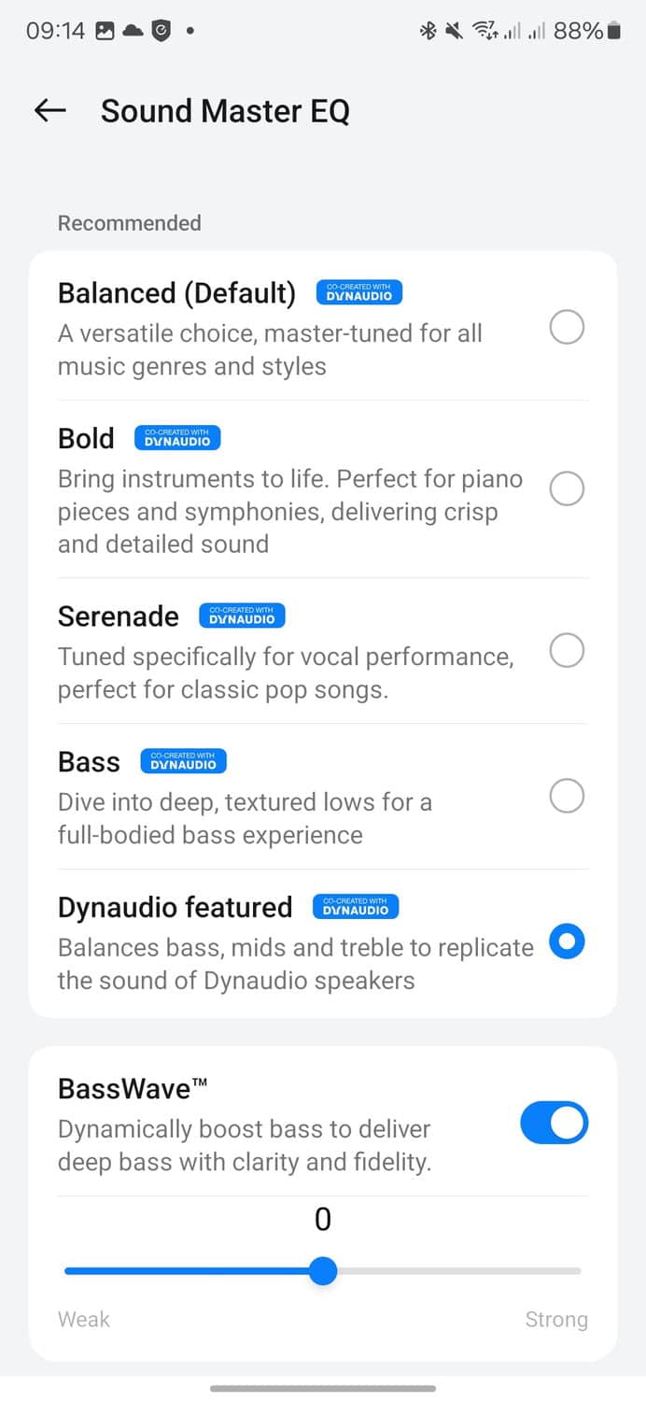Tap the muted sound status icon
Viewport: 646px width, 1401px height.
pos(454,31)
